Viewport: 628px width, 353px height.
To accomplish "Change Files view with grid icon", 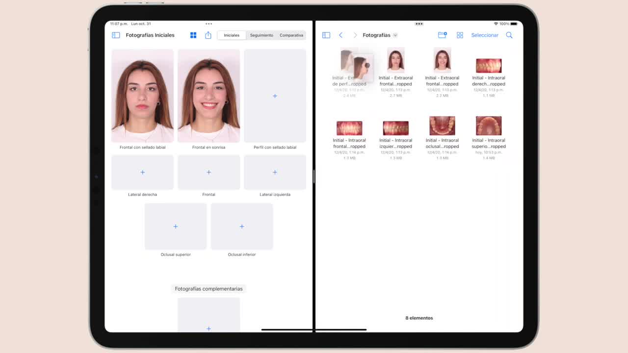I will pyautogui.click(x=460, y=35).
